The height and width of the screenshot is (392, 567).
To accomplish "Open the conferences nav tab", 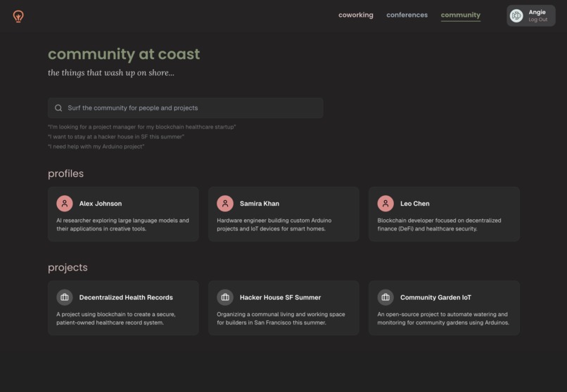I will click(407, 15).
